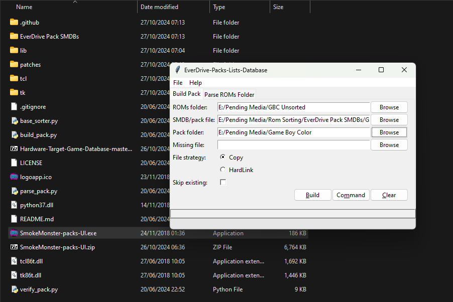The image size is (453, 302).
Task: Select the Copy file strategy radio button
Action: [223, 157]
